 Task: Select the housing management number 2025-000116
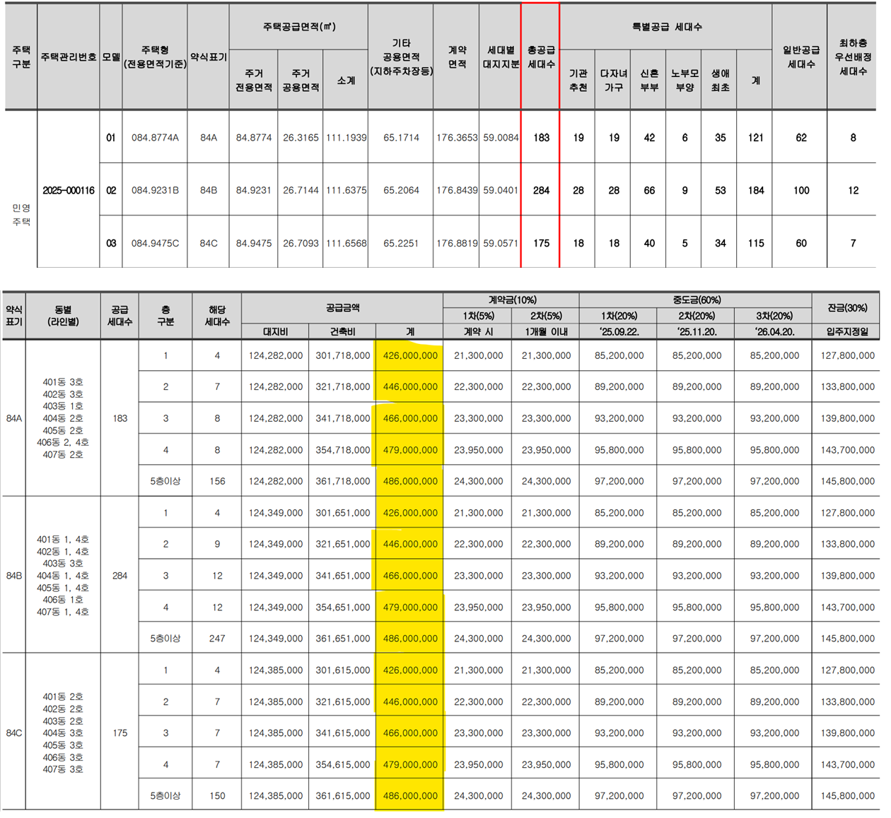[69, 190]
